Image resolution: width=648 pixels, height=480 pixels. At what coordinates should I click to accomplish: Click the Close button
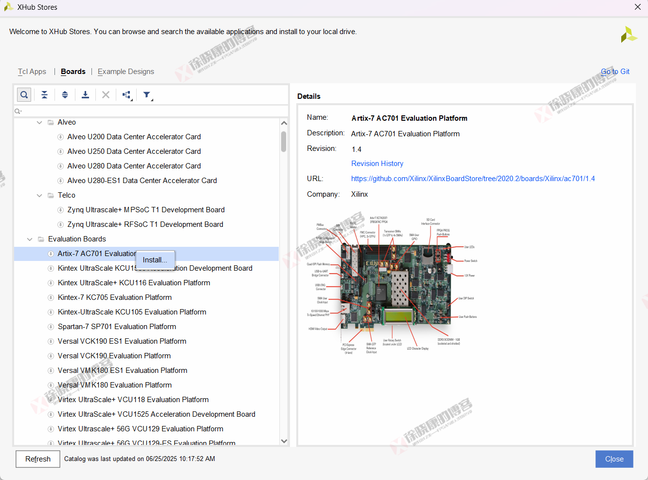(614, 459)
